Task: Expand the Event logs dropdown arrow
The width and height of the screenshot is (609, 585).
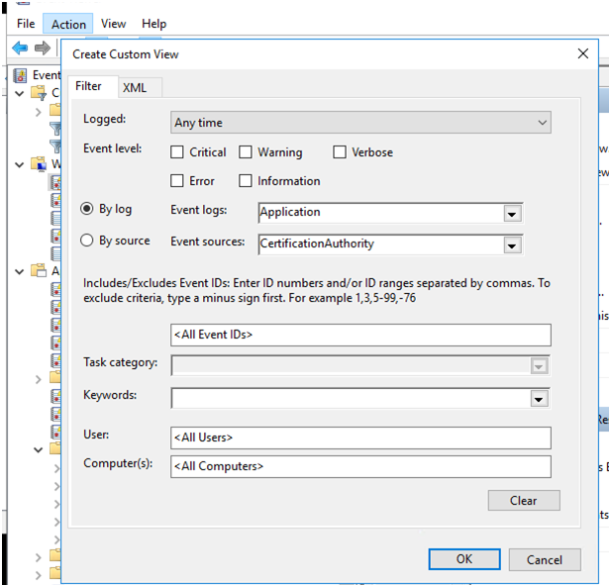Action: 511,213
